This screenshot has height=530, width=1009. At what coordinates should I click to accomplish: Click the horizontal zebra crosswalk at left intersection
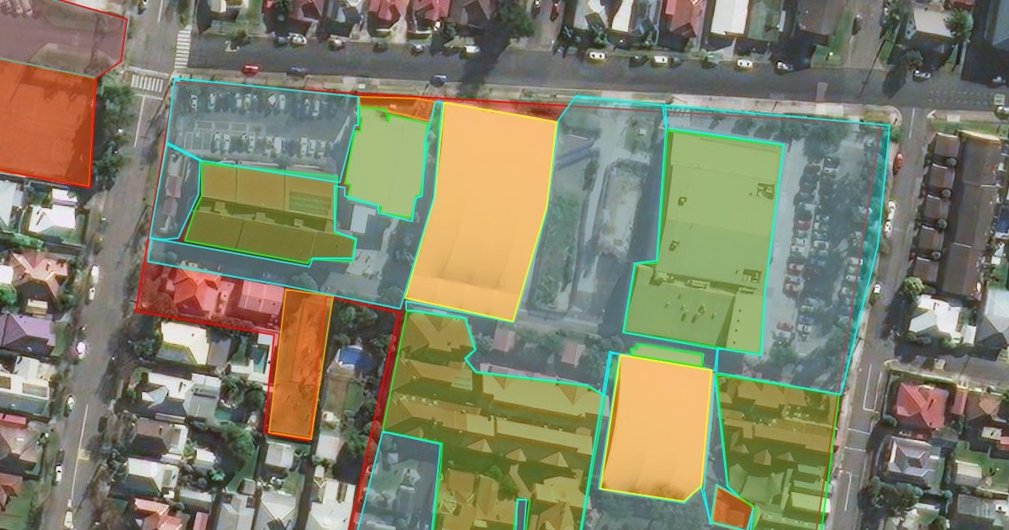click(148, 82)
